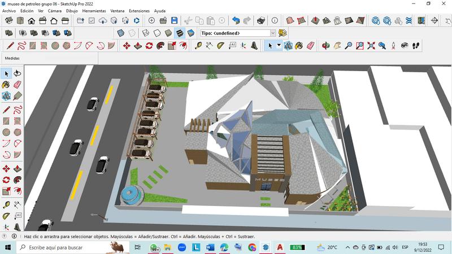Screen dimensions: 452x254
Task: Open the Dibujo menu
Action: [72, 11]
